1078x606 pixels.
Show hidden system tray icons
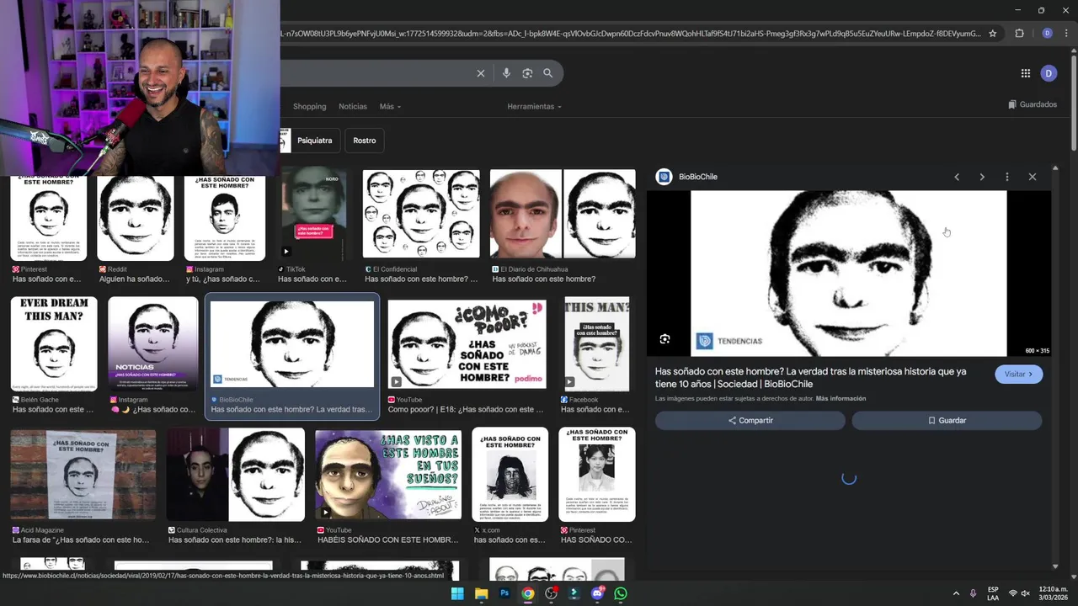coord(956,593)
